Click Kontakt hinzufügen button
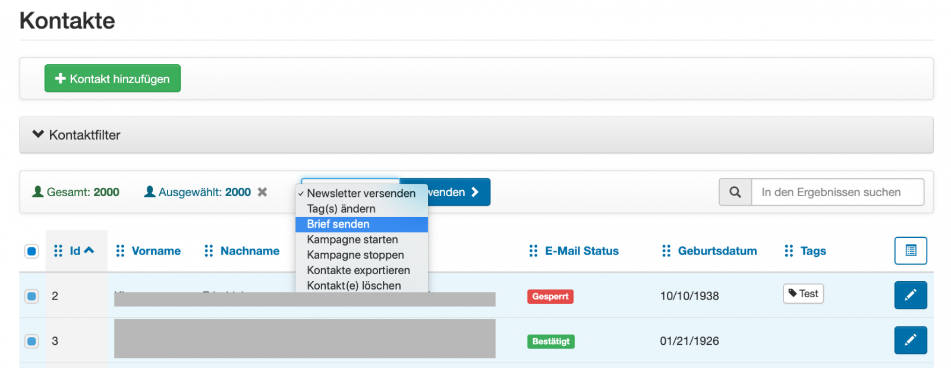The height and width of the screenshot is (368, 951). click(112, 78)
